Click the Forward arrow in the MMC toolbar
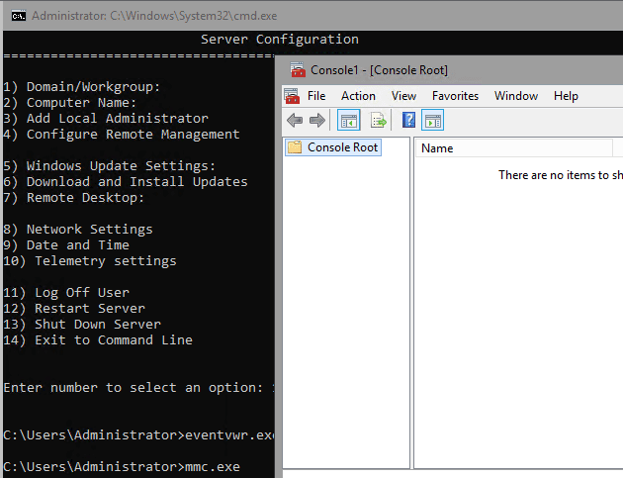623x478 pixels. tap(316, 121)
